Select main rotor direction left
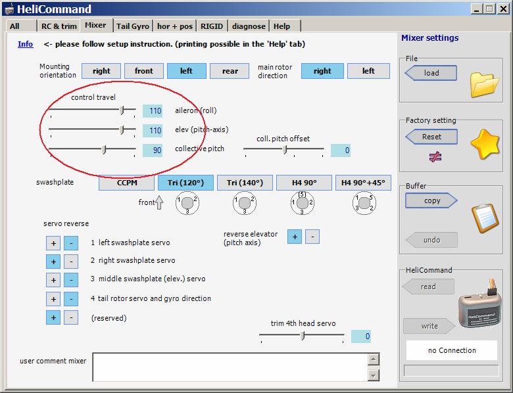Viewport: 513px width, 393px height. [368, 71]
